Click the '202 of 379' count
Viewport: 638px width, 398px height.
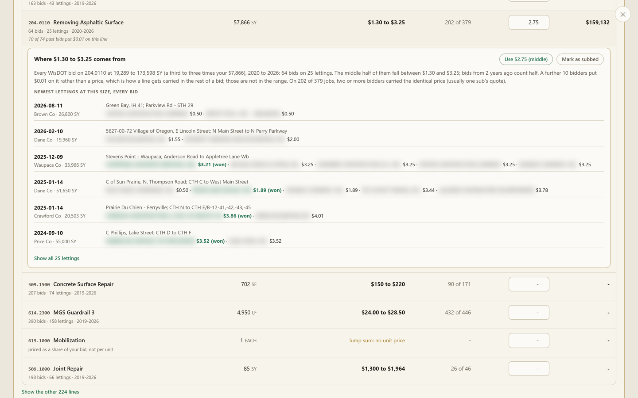click(458, 23)
